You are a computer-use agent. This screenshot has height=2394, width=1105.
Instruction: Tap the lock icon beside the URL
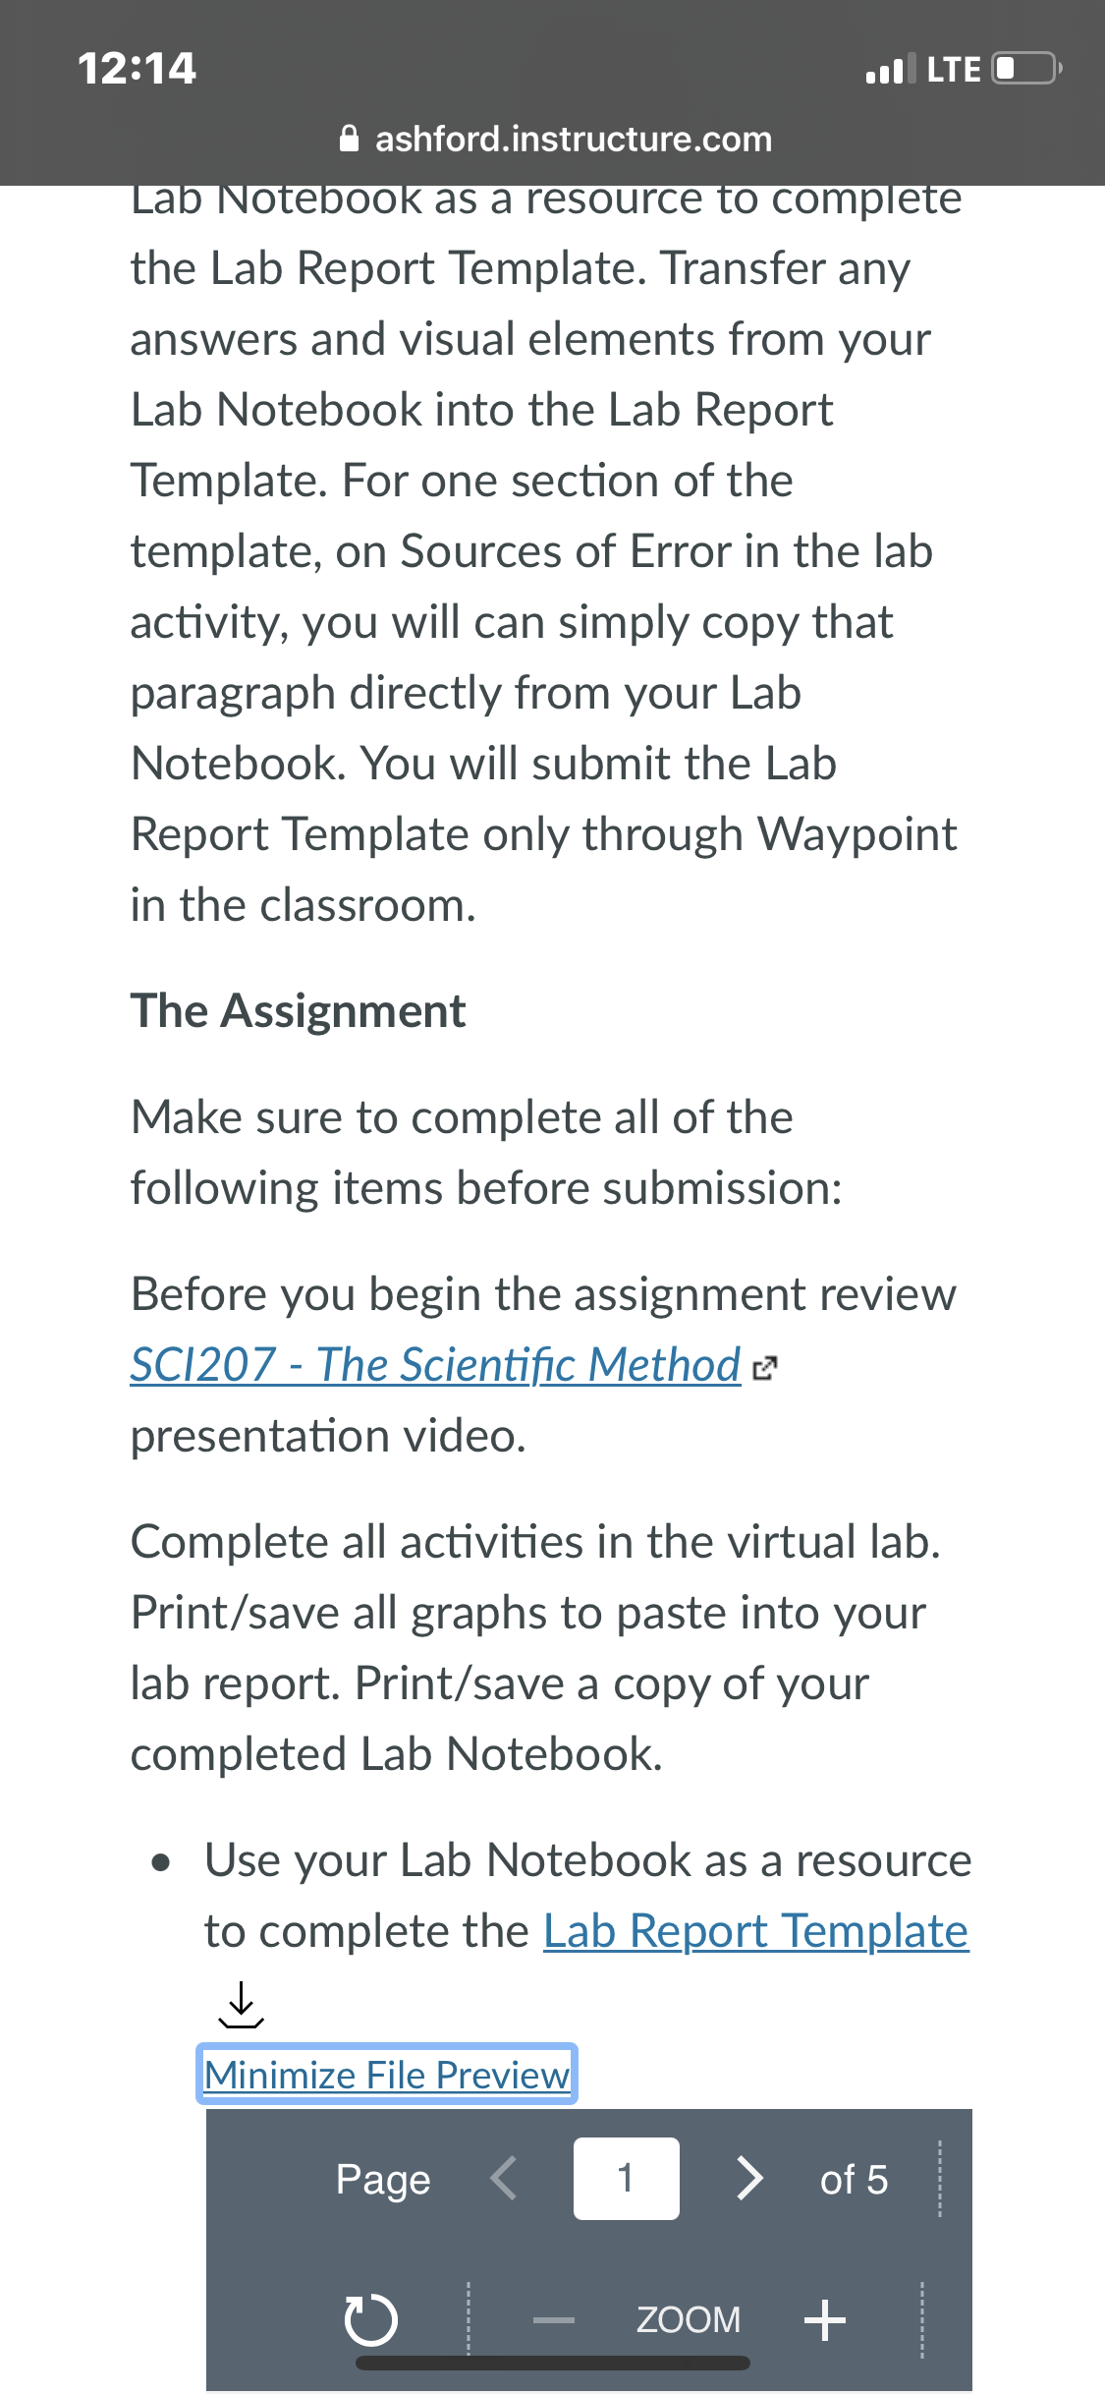349,139
